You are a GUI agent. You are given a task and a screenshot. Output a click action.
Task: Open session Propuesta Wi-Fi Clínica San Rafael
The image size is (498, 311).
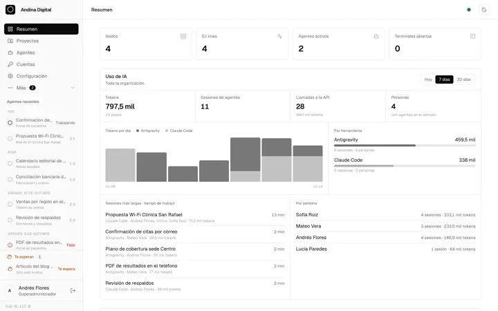(x=194, y=218)
